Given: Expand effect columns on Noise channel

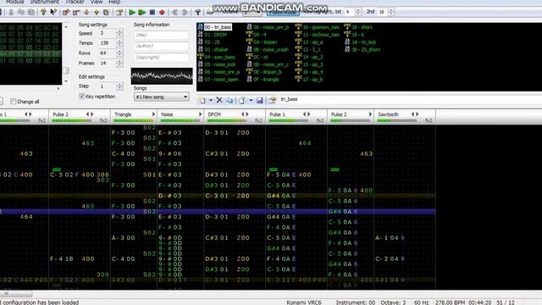Looking at the screenshot, I should tap(200, 114).
